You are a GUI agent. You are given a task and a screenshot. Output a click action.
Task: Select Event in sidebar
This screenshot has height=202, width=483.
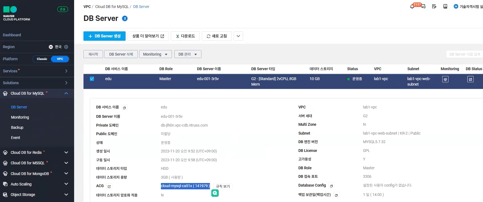[x=15, y=138]
